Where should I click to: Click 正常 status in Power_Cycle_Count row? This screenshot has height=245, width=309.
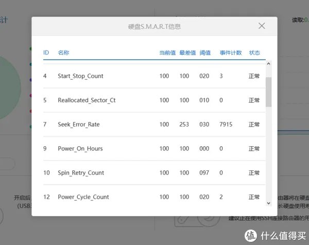(254, 197)
